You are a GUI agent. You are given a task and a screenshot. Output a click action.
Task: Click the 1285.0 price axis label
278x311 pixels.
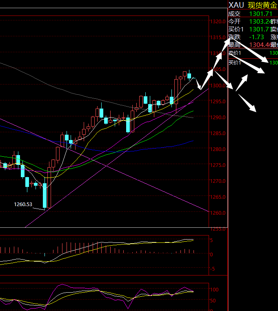(x=218, y=133)
